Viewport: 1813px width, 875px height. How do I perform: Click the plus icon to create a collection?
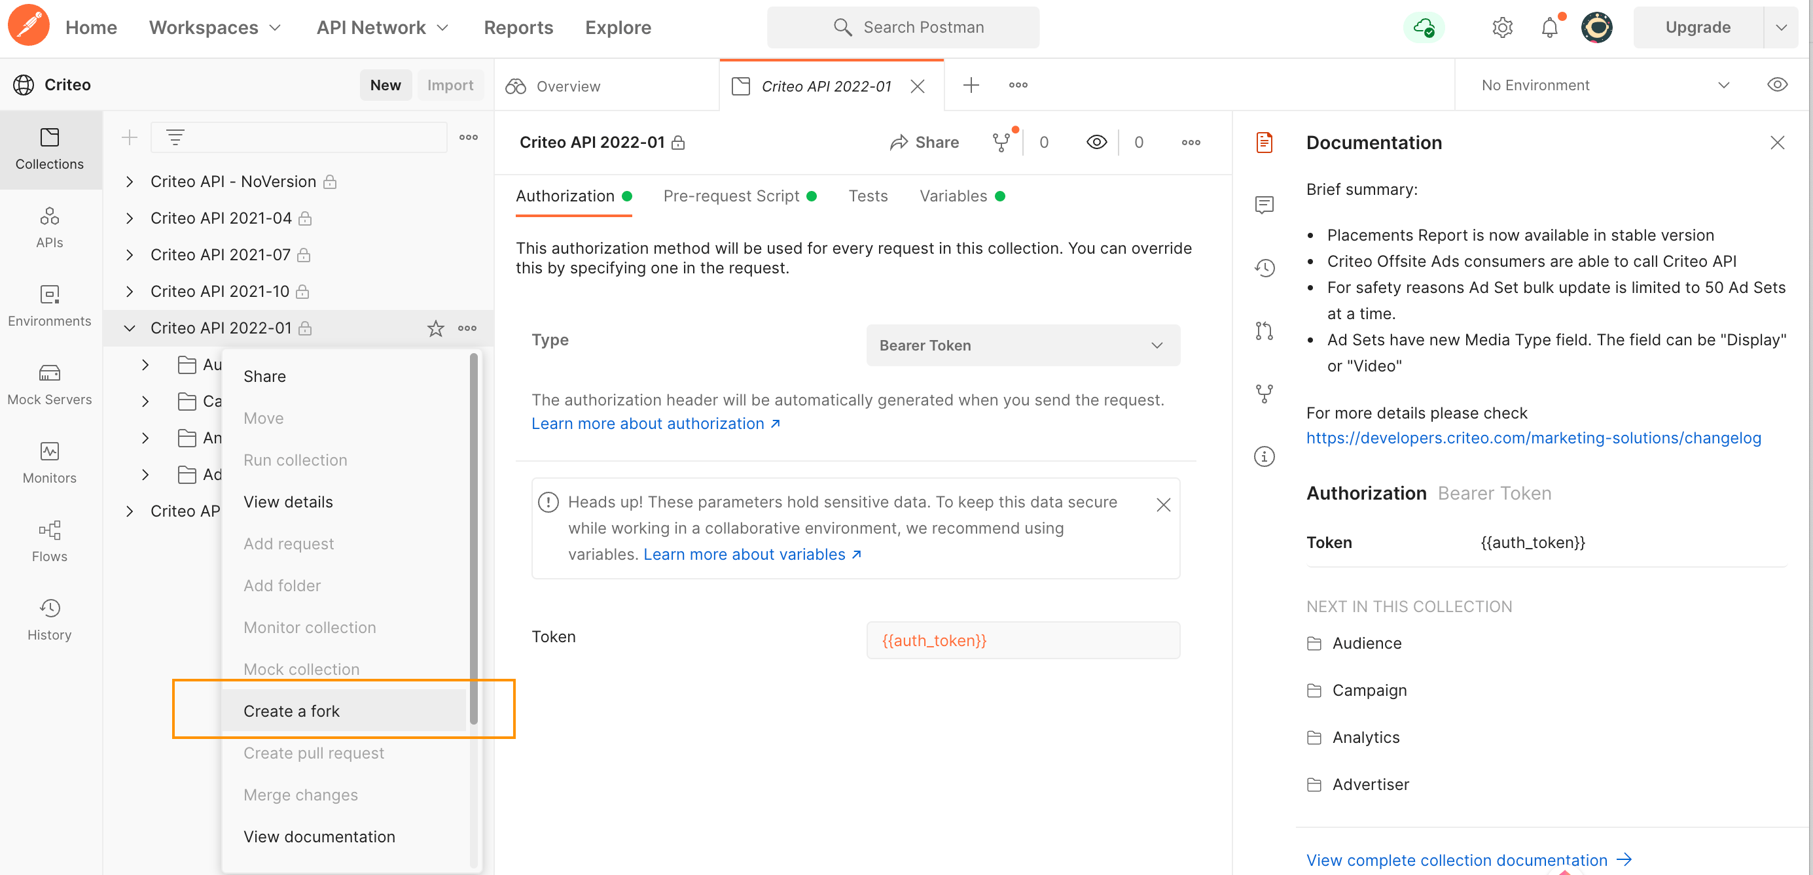point(130,137)
